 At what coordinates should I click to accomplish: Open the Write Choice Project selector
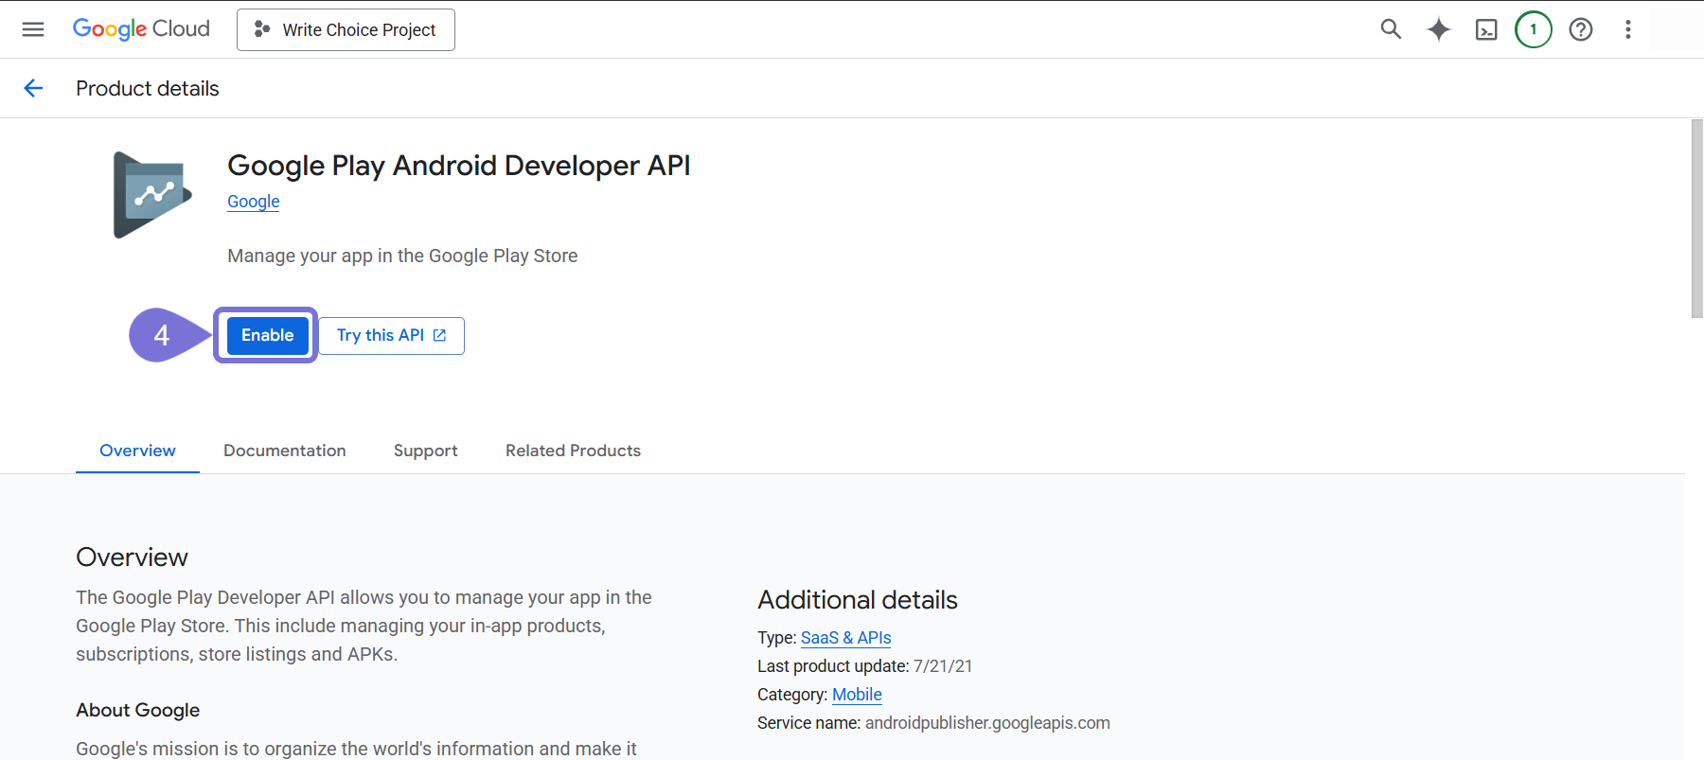point(346,30)
